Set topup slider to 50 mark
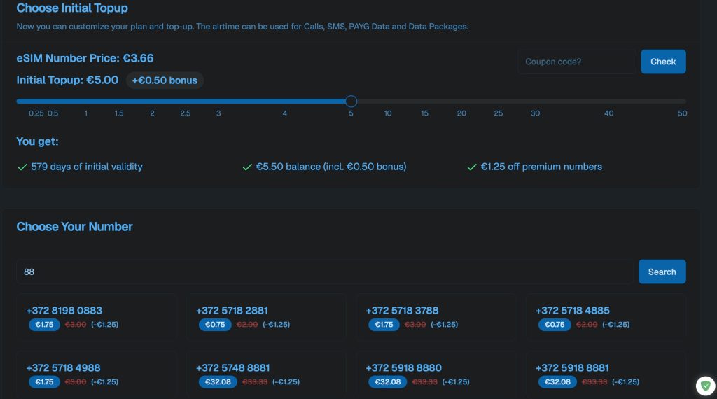Image resolution: width=717 pixels, height=399 pixels. point(683,101)
